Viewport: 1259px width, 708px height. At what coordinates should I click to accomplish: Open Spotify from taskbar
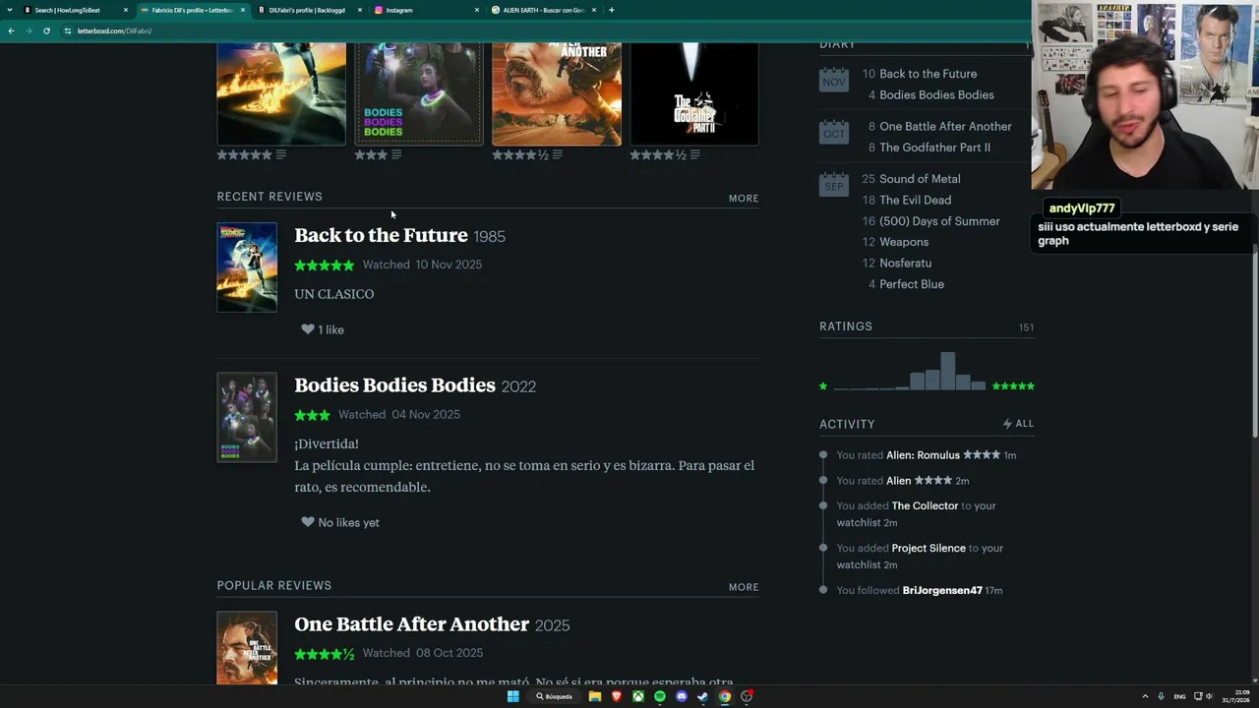(660, 696)
